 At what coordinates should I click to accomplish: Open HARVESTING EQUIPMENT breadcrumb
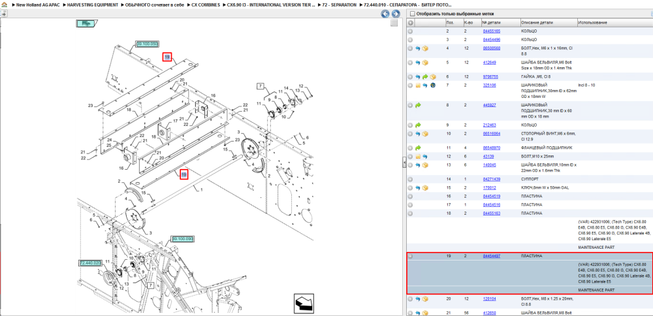pyautogui.click(x=92, y=5)
